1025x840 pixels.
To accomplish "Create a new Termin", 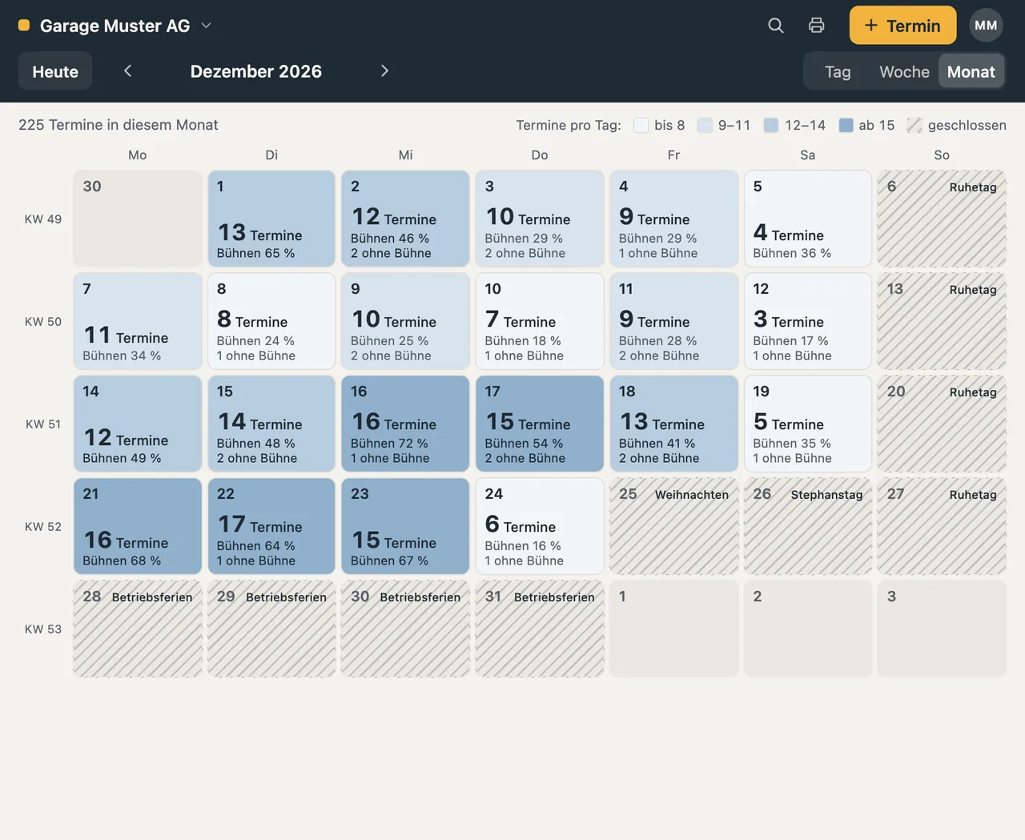I will (902, 26).
